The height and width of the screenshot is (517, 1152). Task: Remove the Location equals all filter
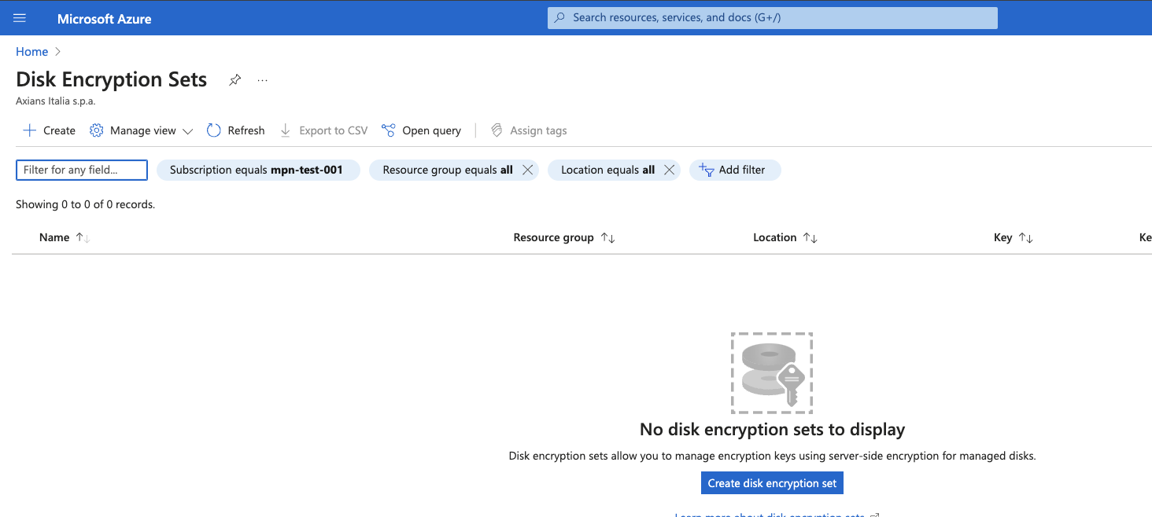click(670, 170)
